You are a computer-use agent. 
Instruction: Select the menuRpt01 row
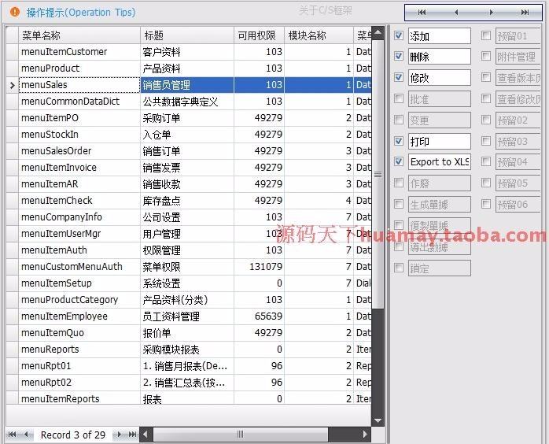tap(189, 366)
